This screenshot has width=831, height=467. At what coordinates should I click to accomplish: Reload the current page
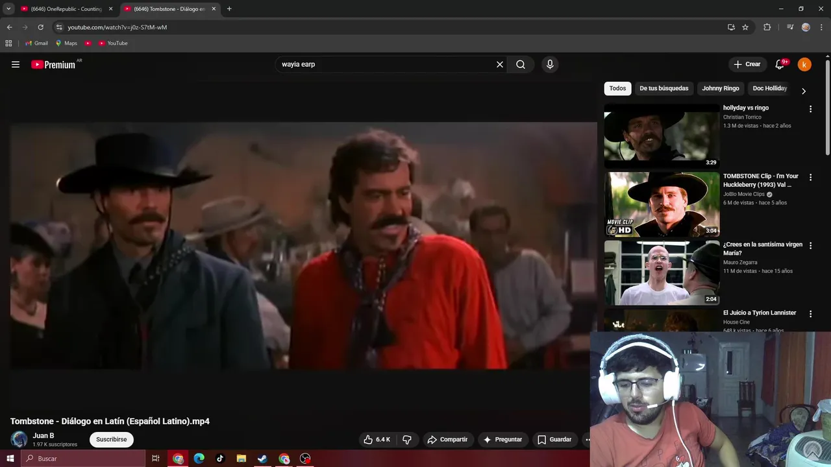[x=40, y=27]
